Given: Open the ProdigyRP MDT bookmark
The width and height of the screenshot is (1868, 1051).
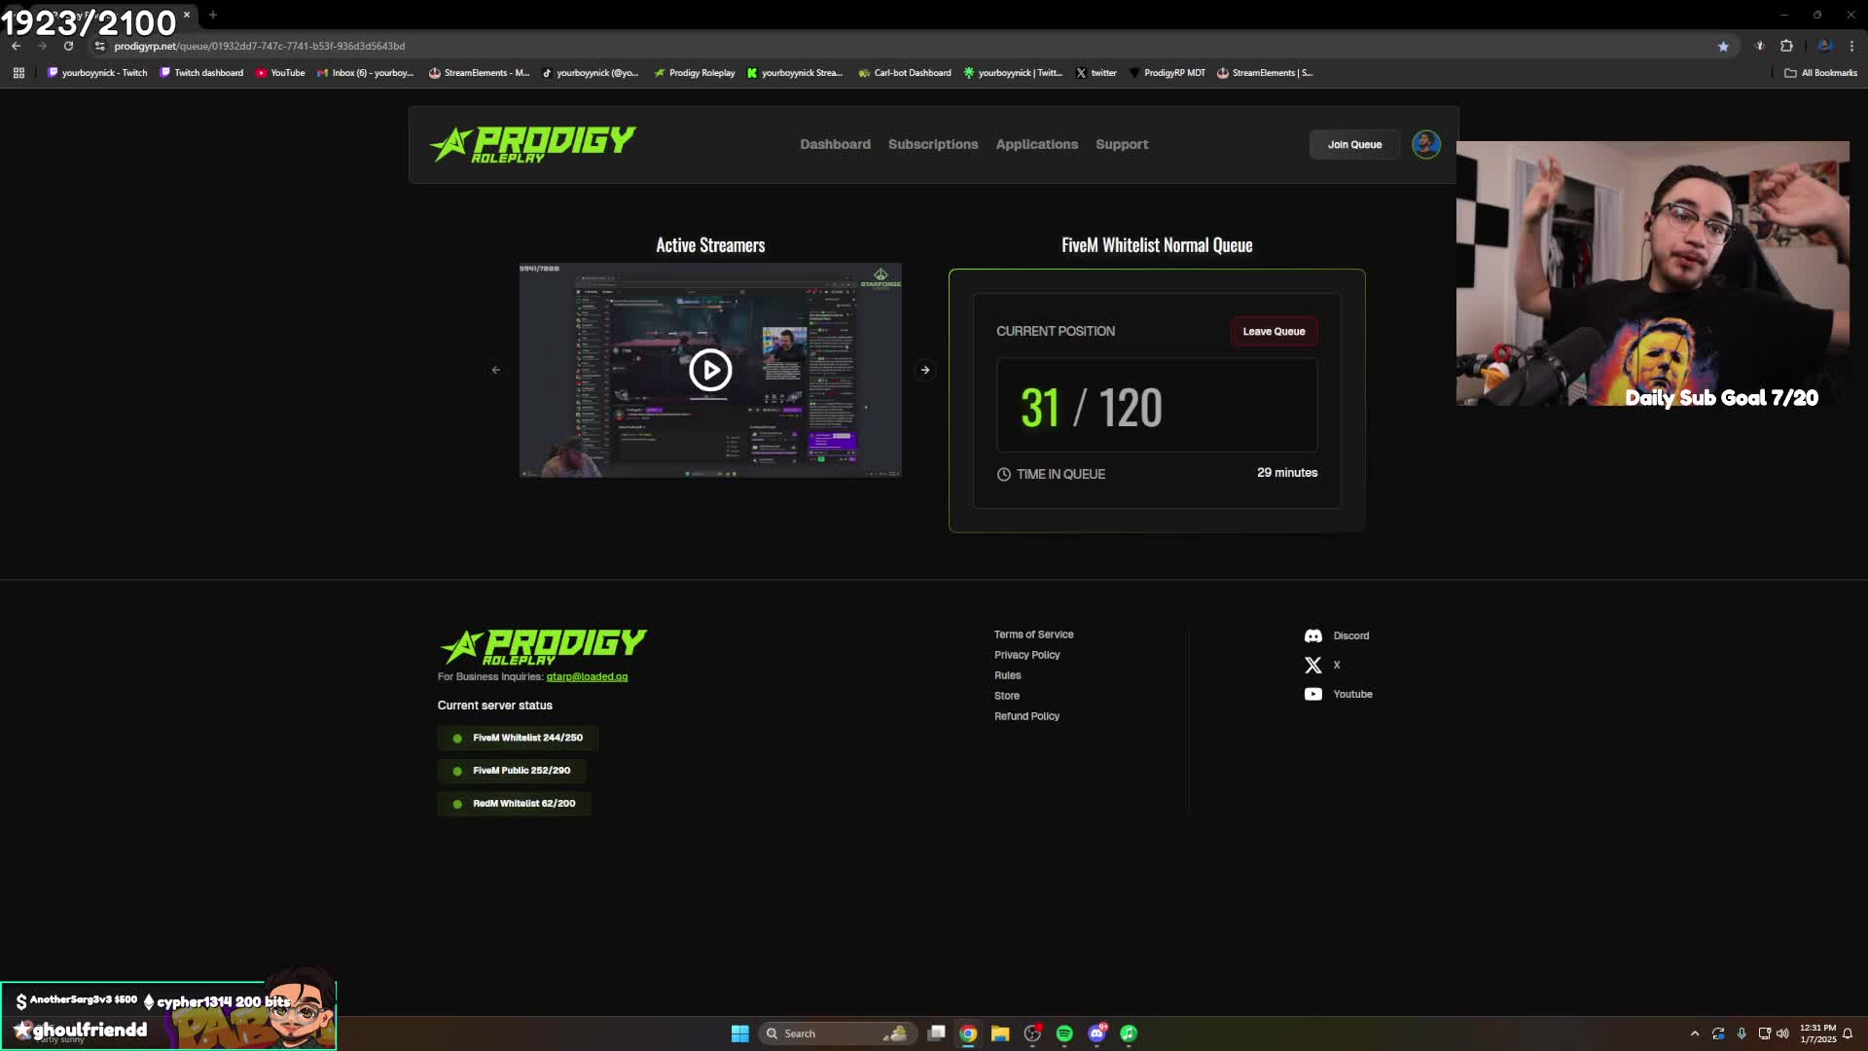Looking at the screenshot, I should pyautogui.click(x=1167, y=73).
